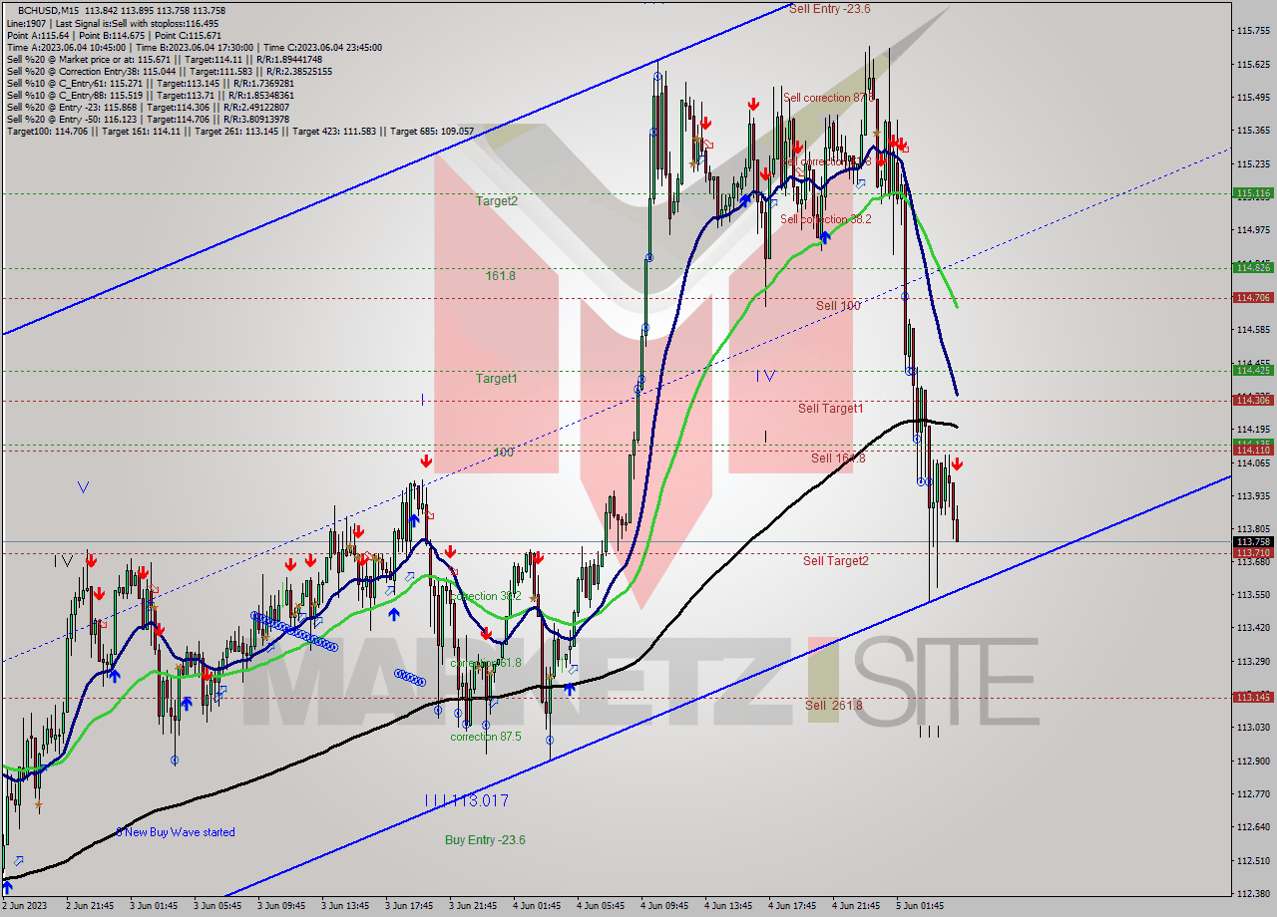Click the green 'Target2' label
1277x917 pixels.
tap(497, 201)
